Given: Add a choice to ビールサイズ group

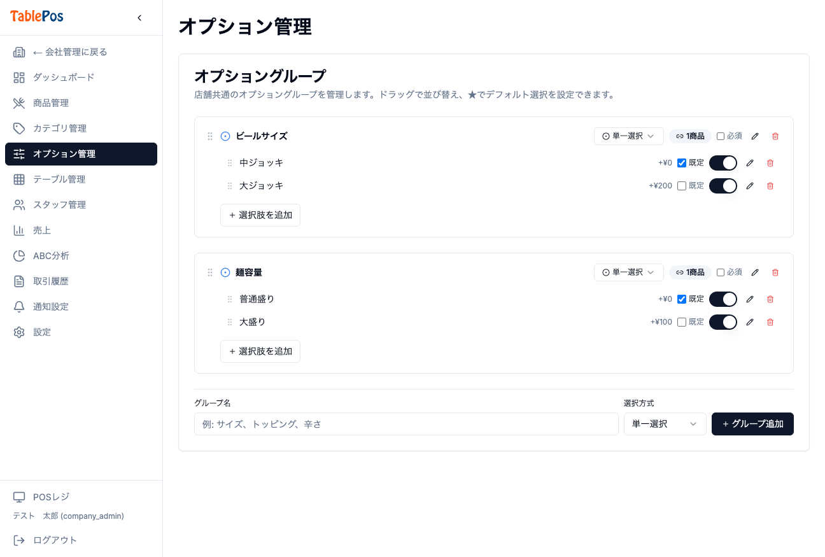Looking at the screenshot, I should [260, 215].
